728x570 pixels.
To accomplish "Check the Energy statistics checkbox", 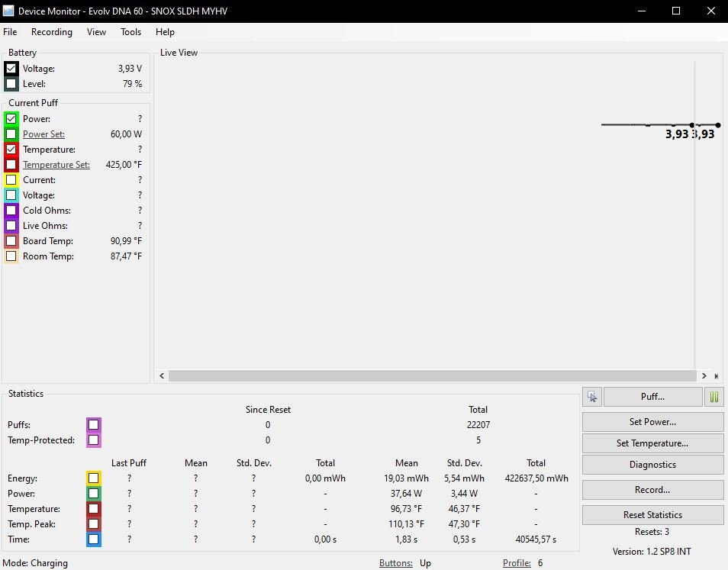I will [x=93, y=478].
